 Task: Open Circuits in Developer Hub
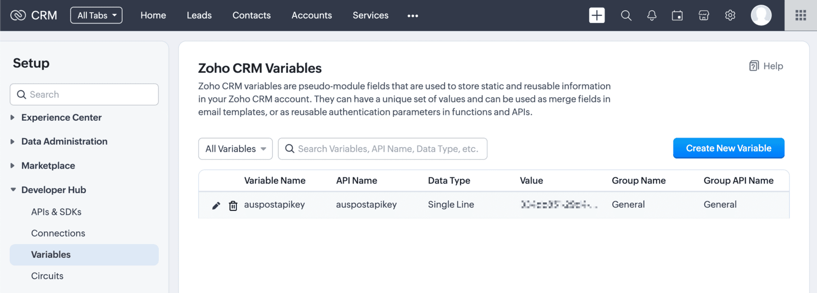[x=47, y=276]
